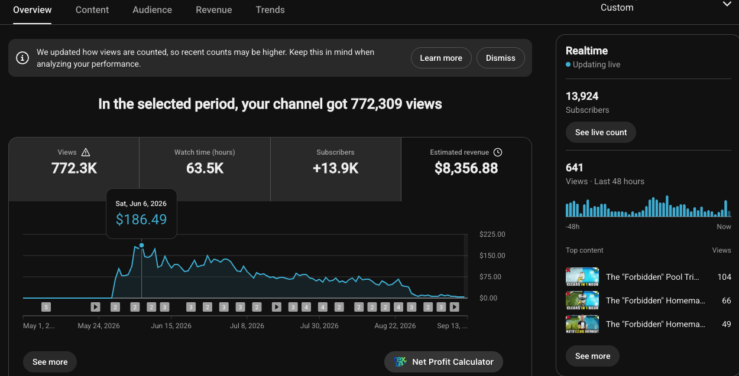
Task: Click the video publish marker above May 24, 2026
Action: [95, 307]
